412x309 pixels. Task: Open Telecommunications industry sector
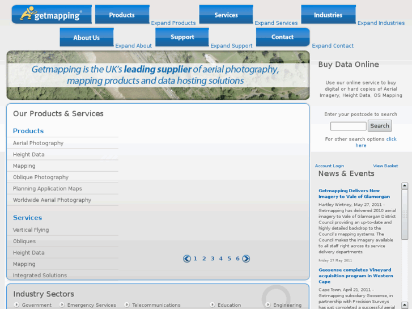click(156, 305)
